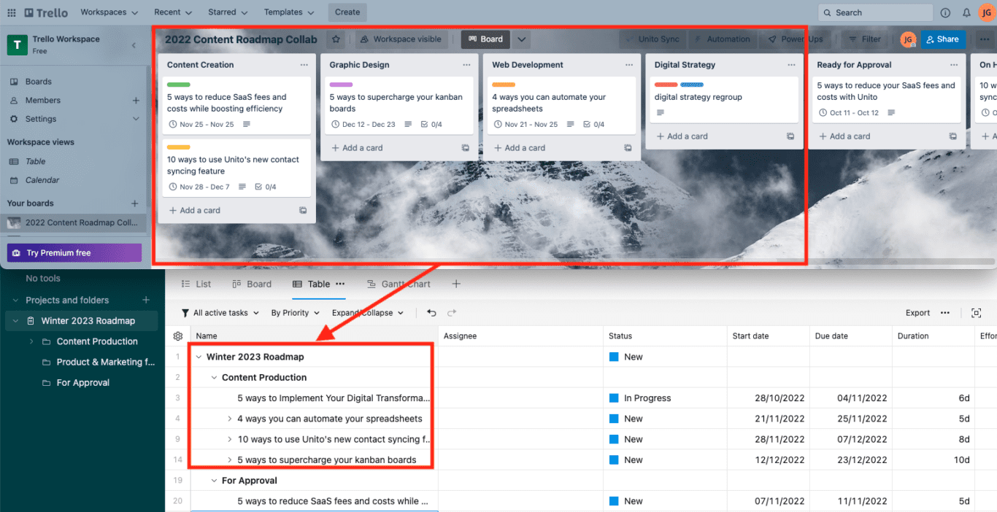Open the notifications bell icon

[x=966, y=12]
